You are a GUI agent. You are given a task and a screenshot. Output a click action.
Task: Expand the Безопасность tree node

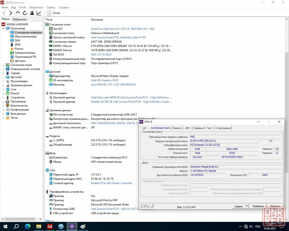pos(3,106)
